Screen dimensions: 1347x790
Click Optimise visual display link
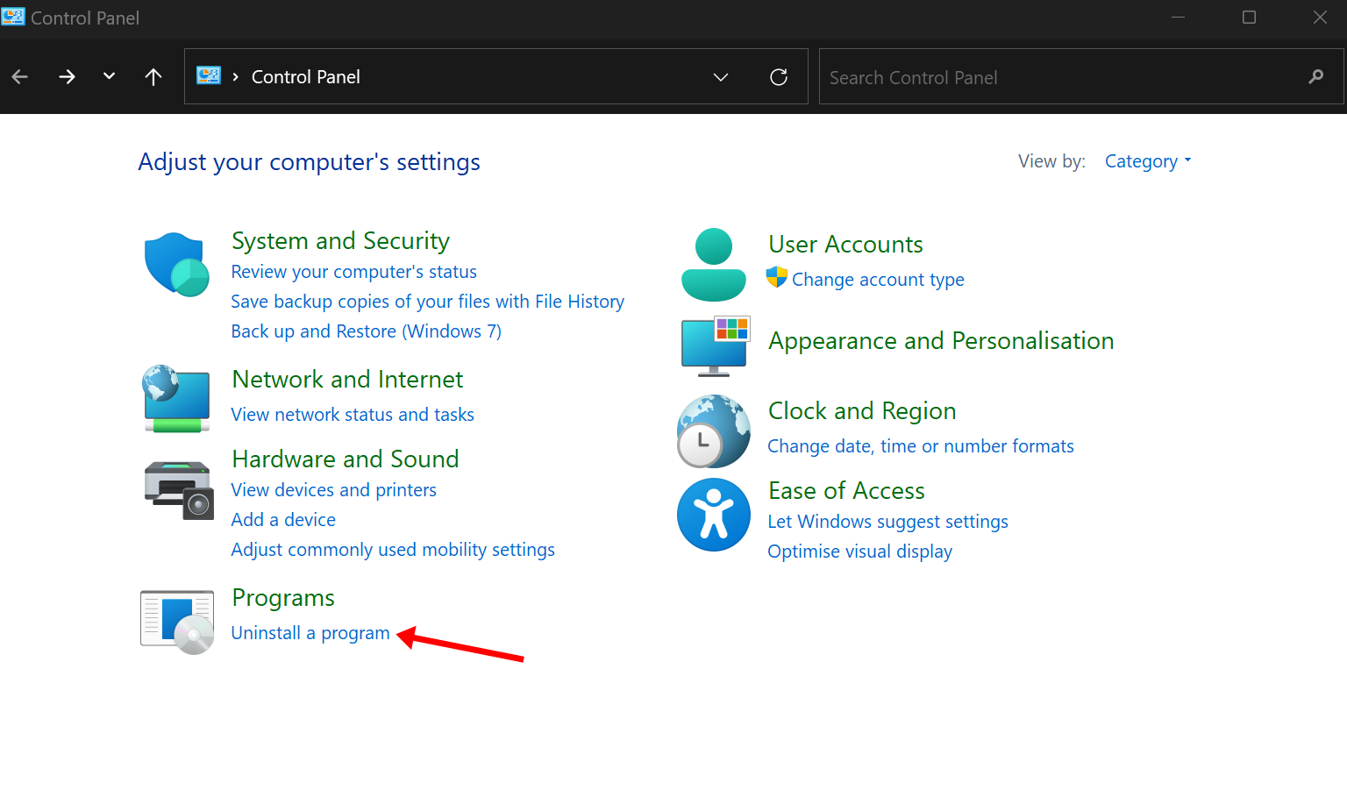(860, 552)
